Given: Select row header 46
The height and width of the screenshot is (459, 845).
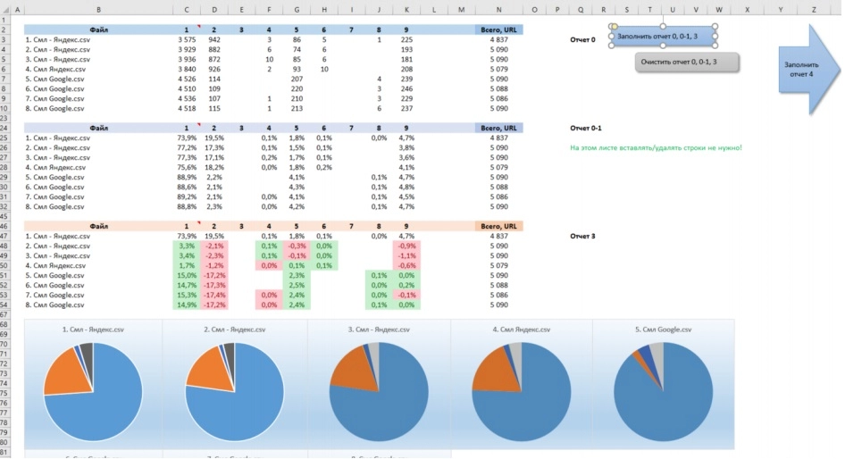Looking at the screenshot, I should [x=5, y=226].
